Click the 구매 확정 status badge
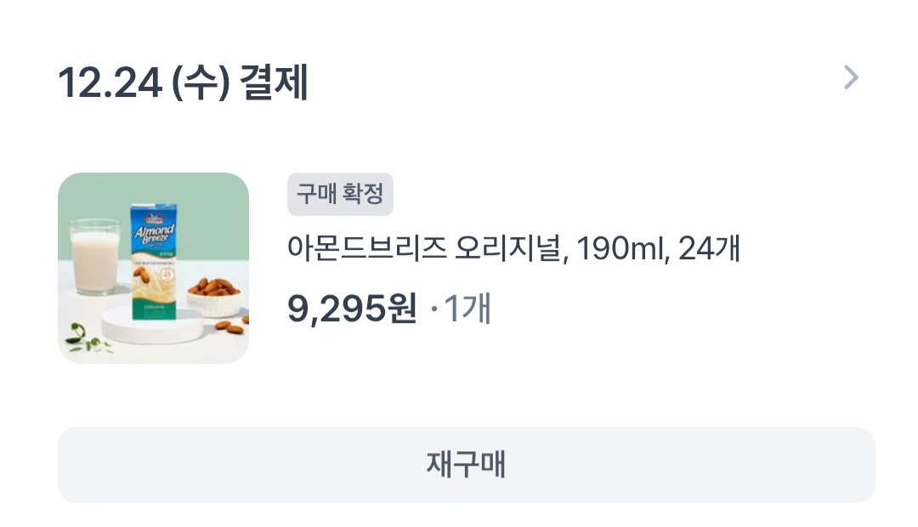The height and width of the screenshot is (527, 918). click(340, 195)
